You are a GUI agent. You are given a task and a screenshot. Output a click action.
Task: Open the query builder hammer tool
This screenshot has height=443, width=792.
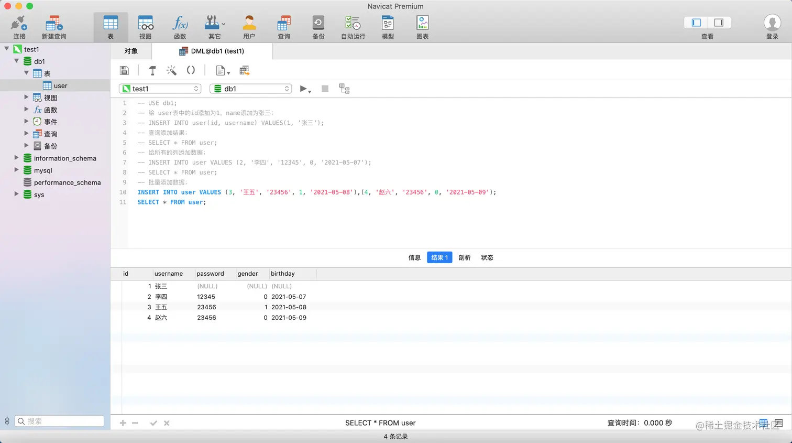pos(152,70)
